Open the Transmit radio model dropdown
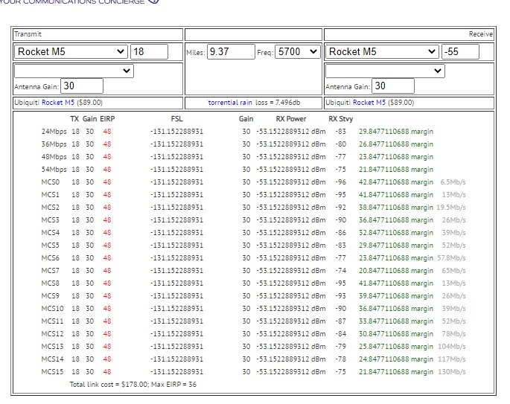Viewport: 510px width, 404px height. tap(71, 52)
